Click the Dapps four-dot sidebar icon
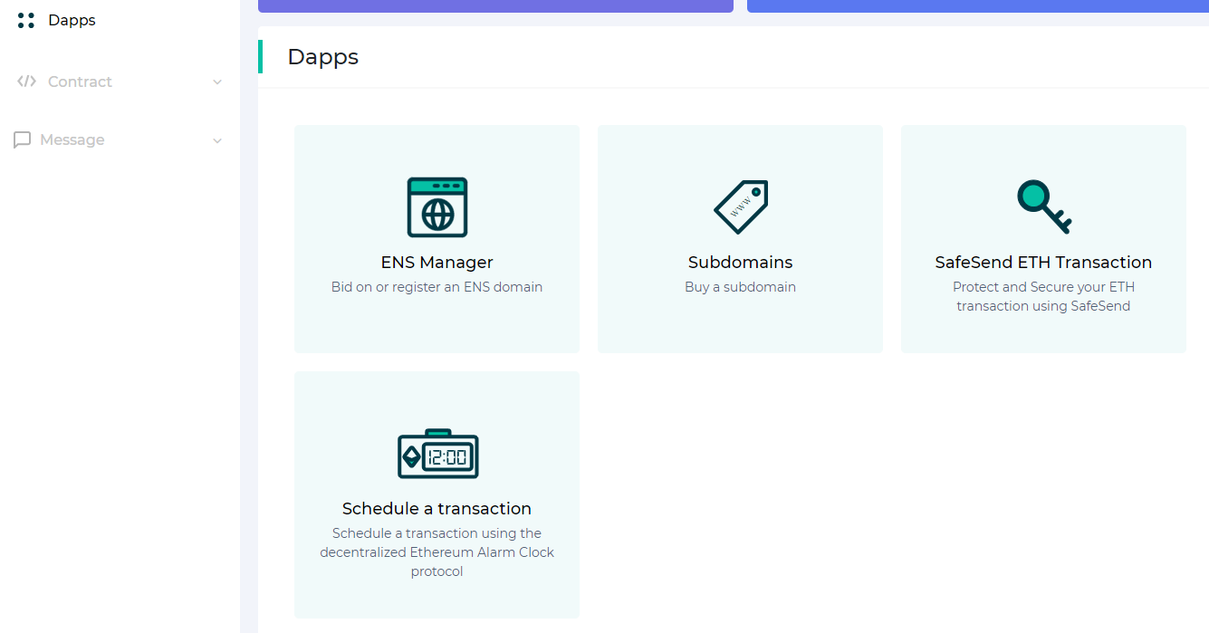Image resolution: width=1209 pixels, height=633 pixels. point(26,20)
